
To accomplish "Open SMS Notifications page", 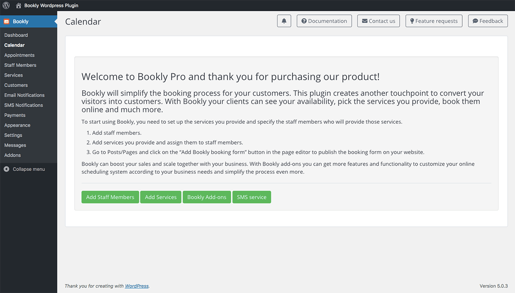I will click(24, 105).
